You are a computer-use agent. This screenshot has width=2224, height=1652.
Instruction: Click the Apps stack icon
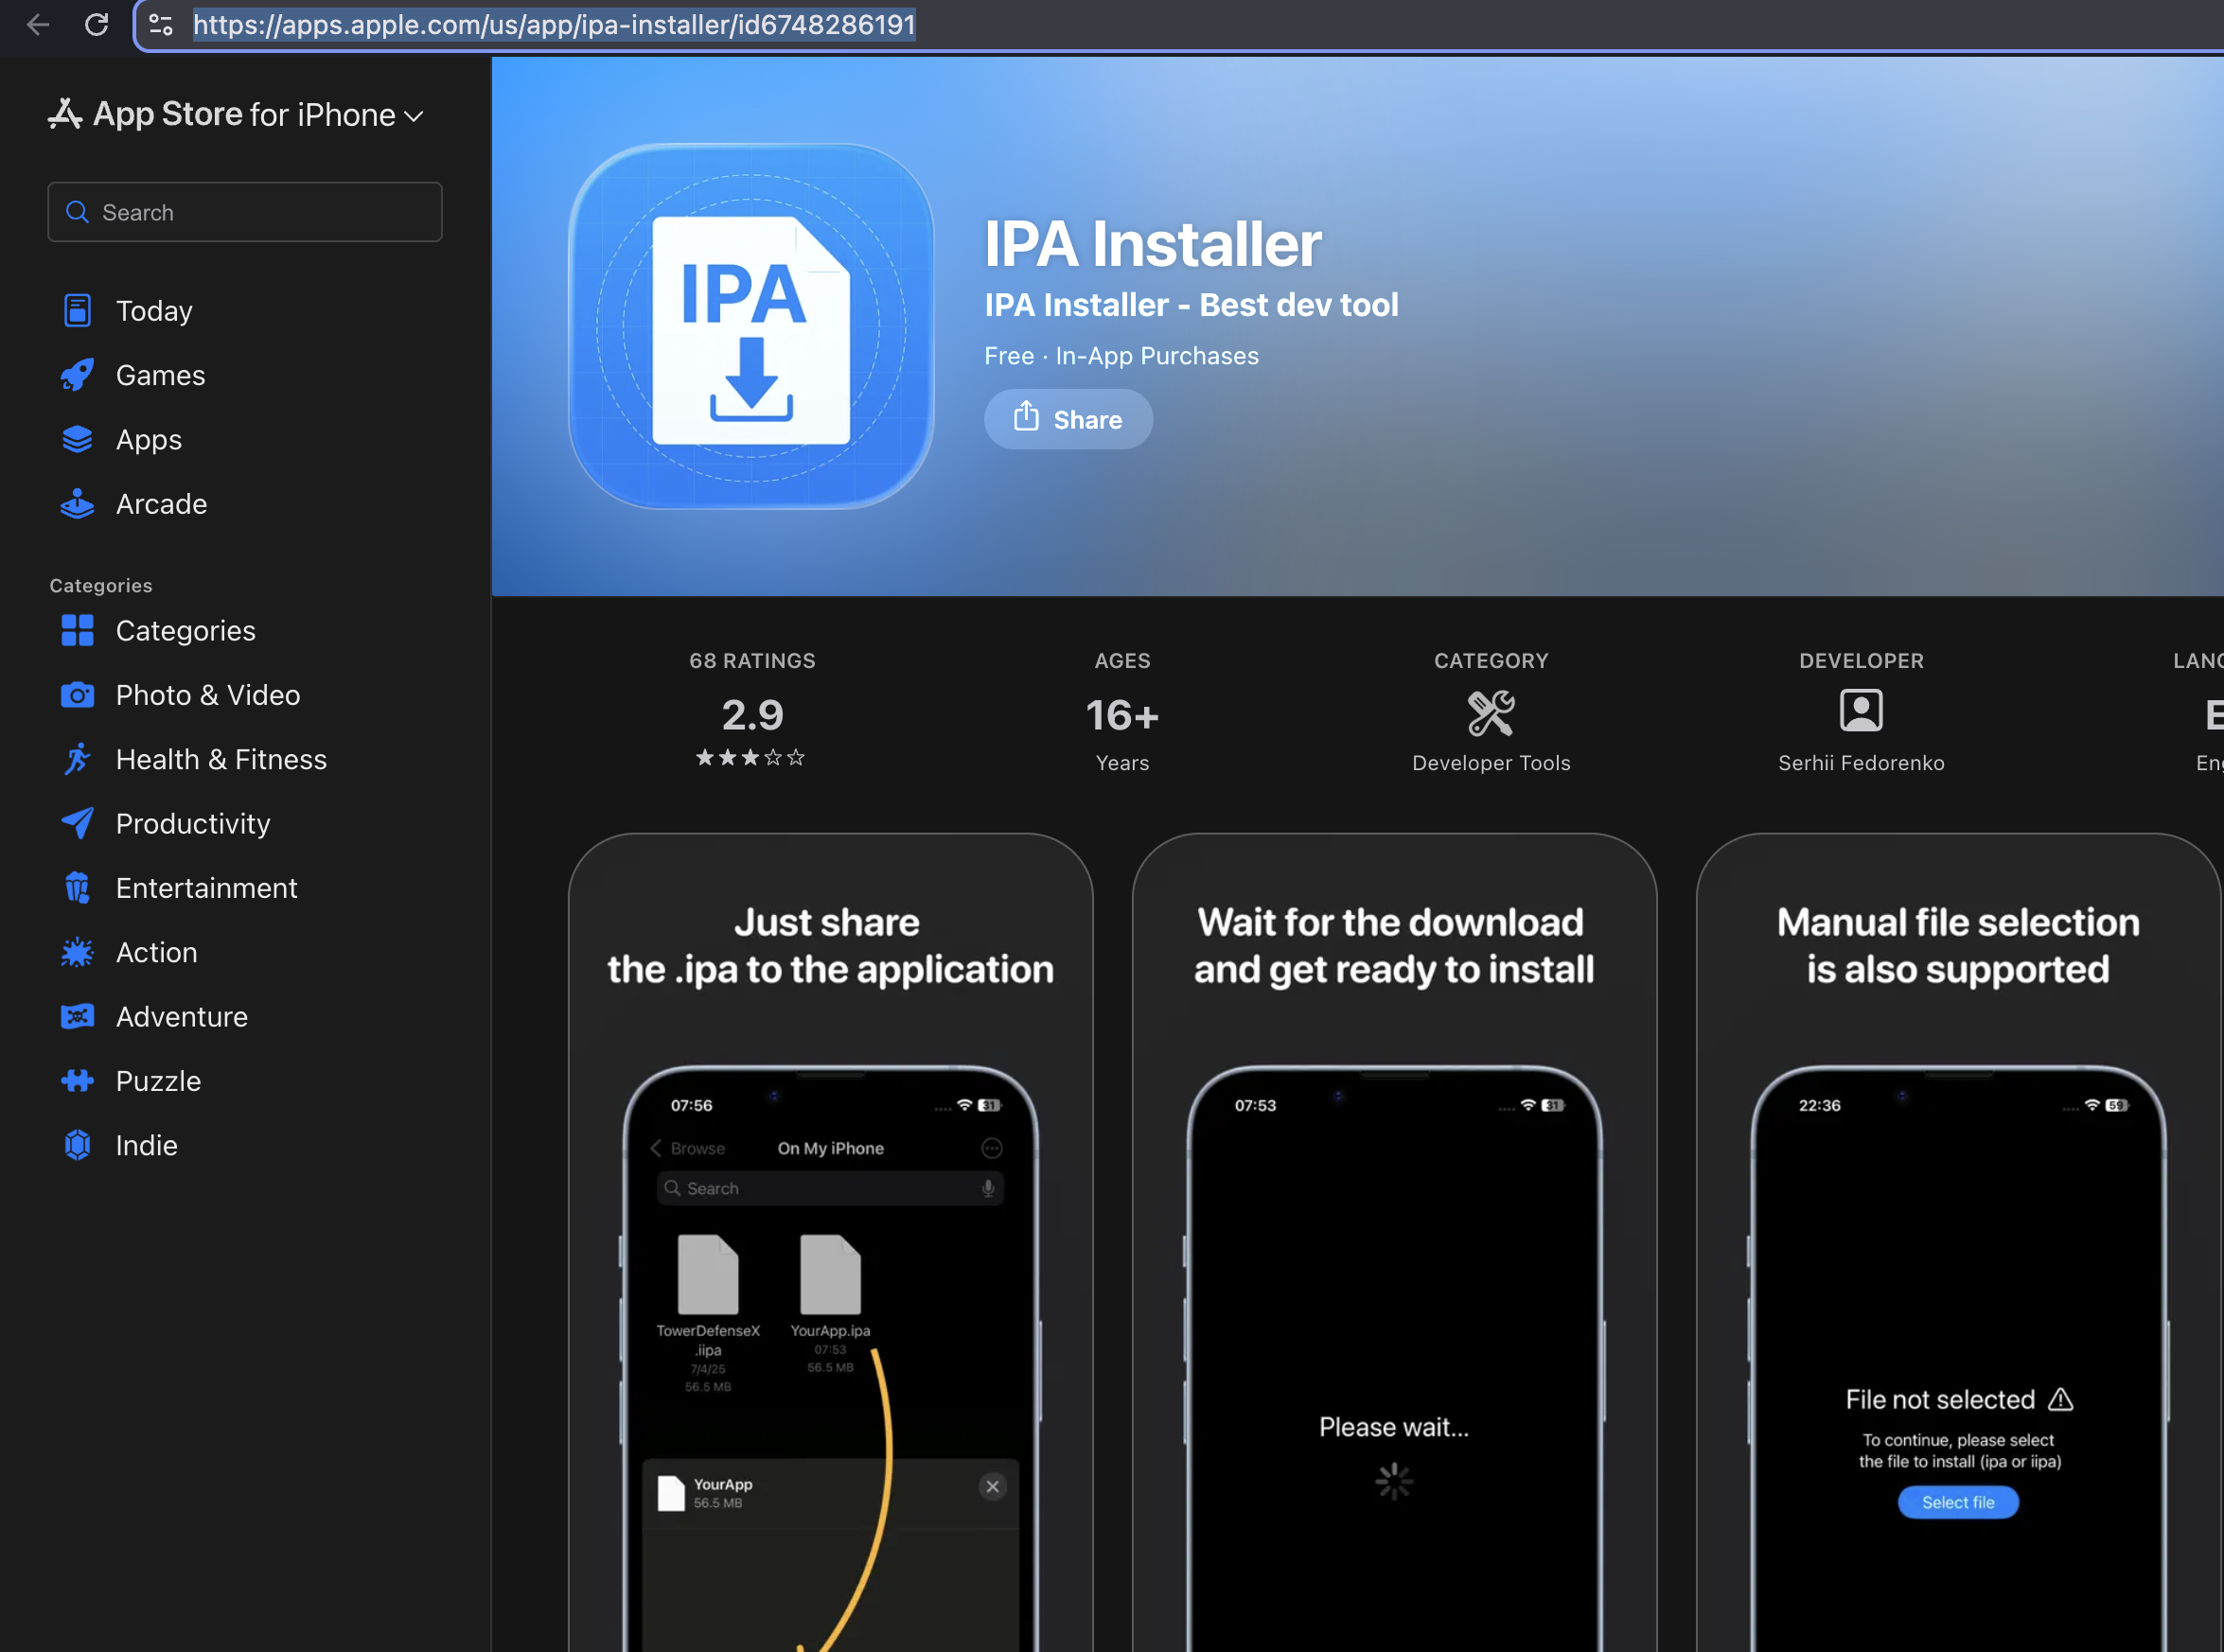tap(77, 440)
